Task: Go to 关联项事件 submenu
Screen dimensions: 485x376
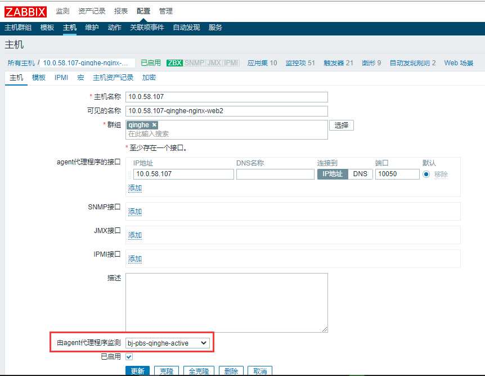Action: point(147,28)
